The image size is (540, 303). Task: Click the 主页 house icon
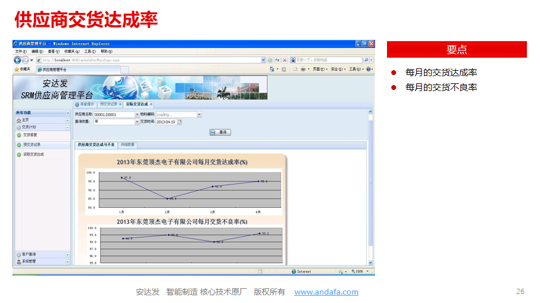pos(18,120)
